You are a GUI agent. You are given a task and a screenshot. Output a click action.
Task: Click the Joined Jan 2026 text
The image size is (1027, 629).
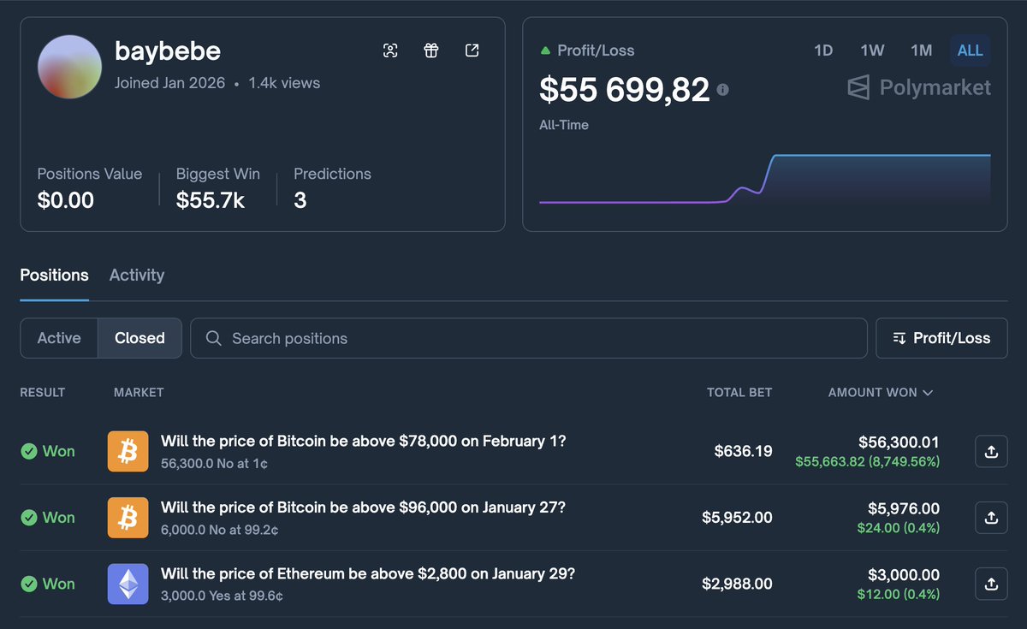click(x=169, y=83)
